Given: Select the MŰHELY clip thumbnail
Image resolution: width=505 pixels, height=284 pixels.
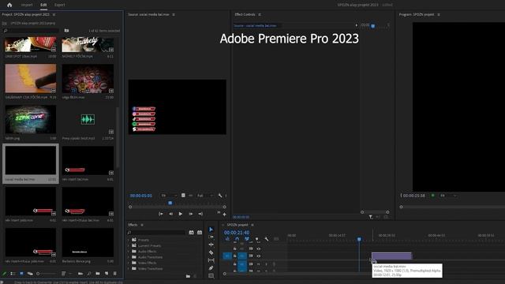Looking at the screenshot, I should [88, 44].
